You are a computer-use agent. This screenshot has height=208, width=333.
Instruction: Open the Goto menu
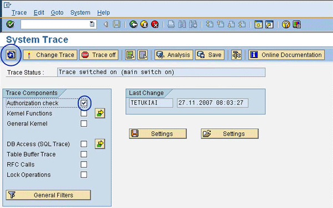[57, 13]
